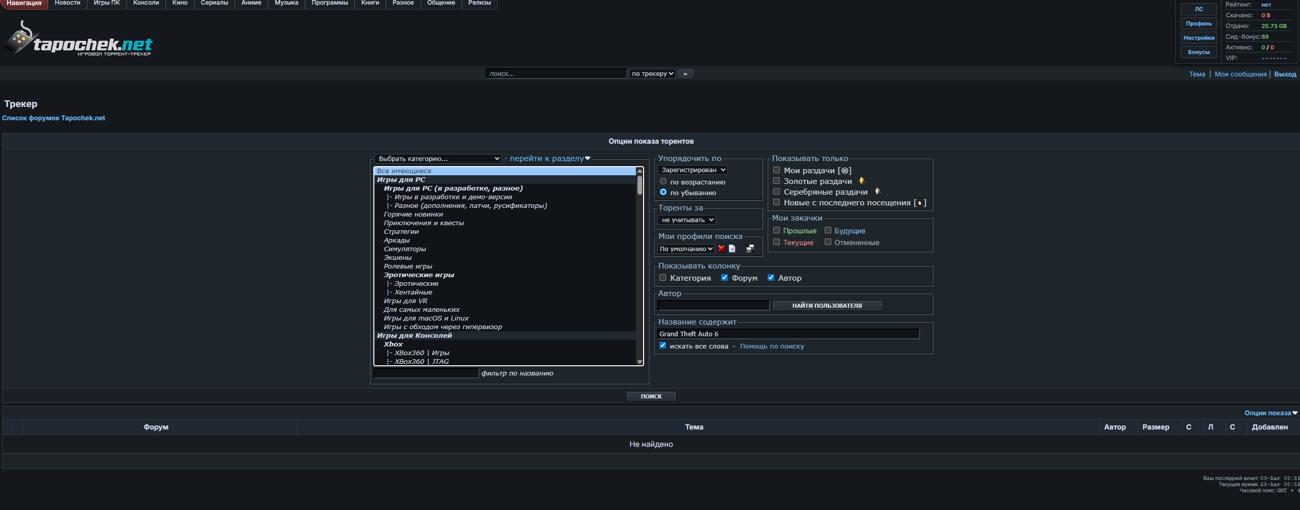Click the checkmark document profile icon
The image size is (1300, 510).
pyautogui.click(x=732, y=249)
